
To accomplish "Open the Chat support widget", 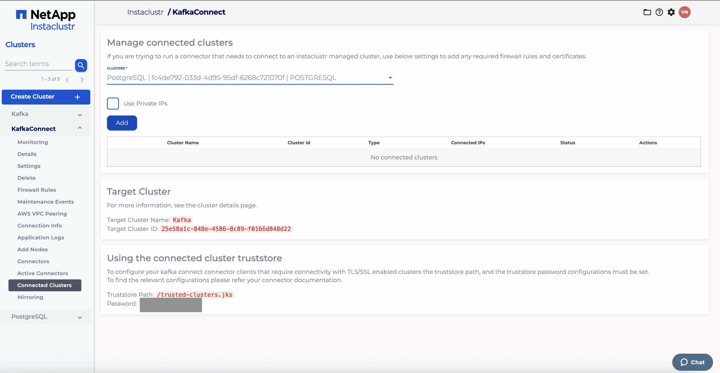I will [692, 362].
